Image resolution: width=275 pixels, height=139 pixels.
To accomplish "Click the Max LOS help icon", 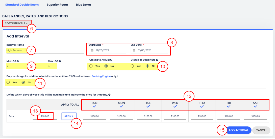I will click(60, 61).
